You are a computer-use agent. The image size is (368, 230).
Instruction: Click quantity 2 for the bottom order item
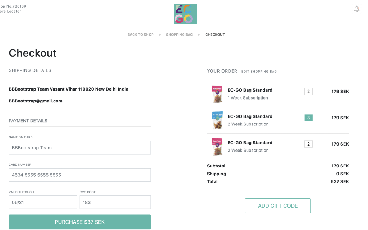(x=308, y=144)
